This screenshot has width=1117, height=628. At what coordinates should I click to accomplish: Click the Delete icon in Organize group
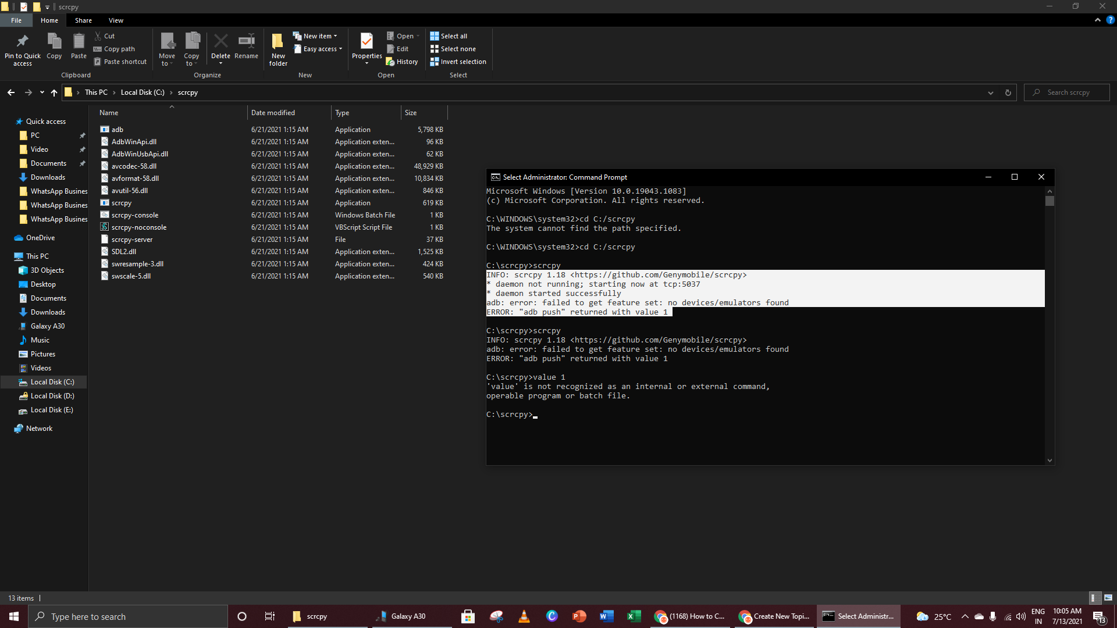pyautogui.click(x=220, y=41)
